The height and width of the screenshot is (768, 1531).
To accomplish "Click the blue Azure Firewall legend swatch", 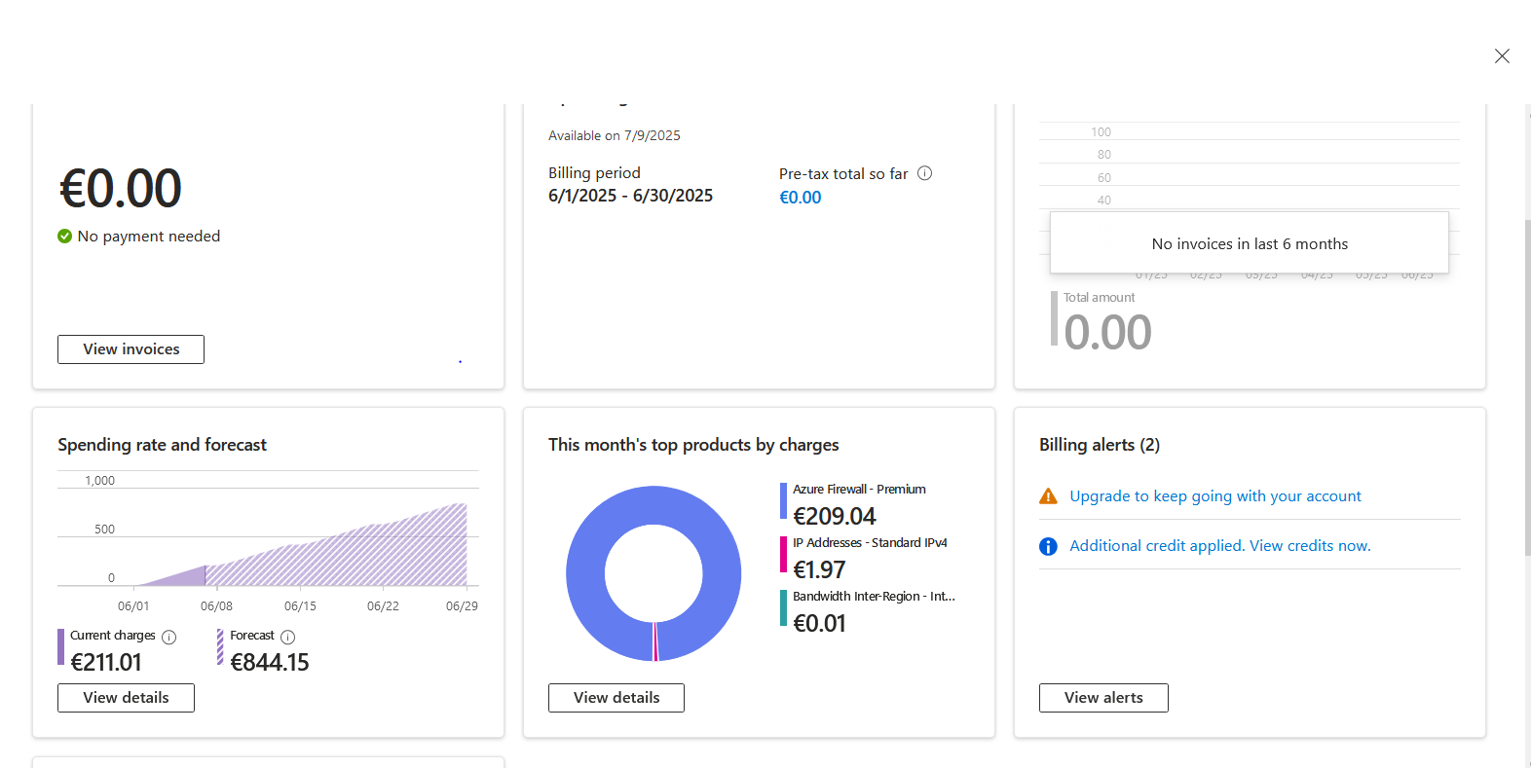I will [783, 501].
